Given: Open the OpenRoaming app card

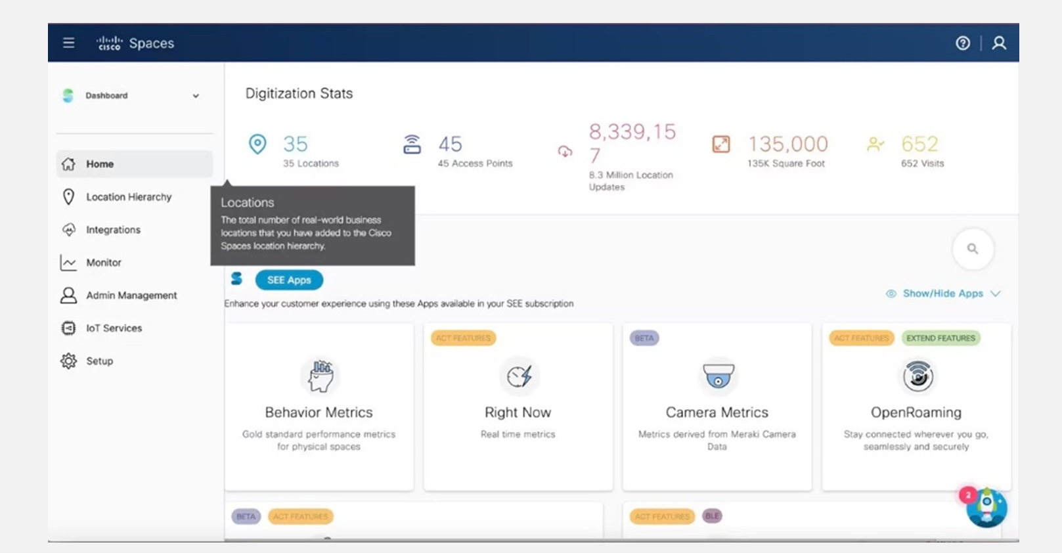Looking at the screenshot, I should pos(916,407).
